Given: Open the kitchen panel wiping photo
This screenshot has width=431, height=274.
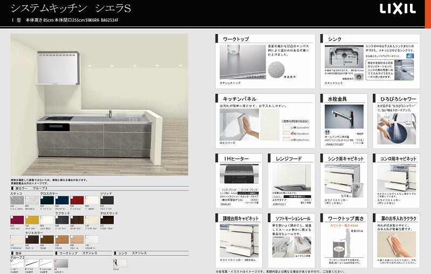Looking at the screenshot, I should (x=239, y=125).
